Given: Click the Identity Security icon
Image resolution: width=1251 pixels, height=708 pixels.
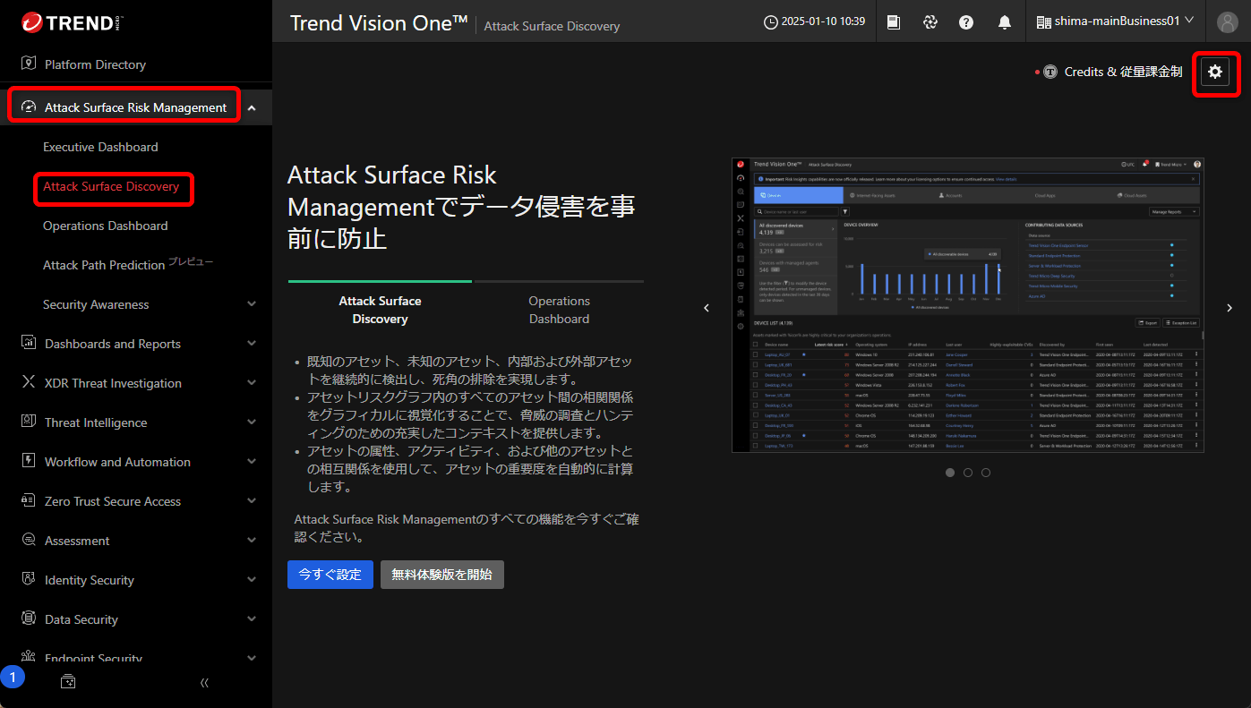Looking at the screenshot, I should 28,579.
